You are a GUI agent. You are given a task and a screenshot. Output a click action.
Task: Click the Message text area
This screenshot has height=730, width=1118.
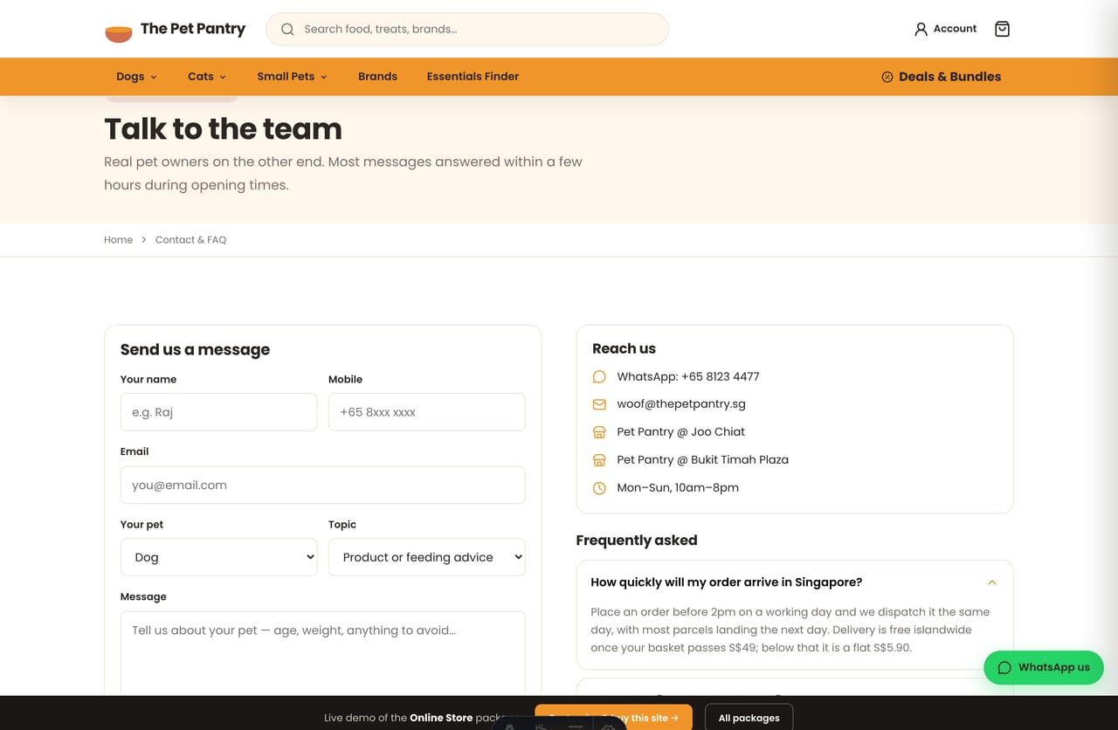click(323, 654)
